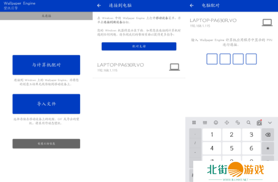
Task: Tap the first PIN digit box
Action: point(212,59)
